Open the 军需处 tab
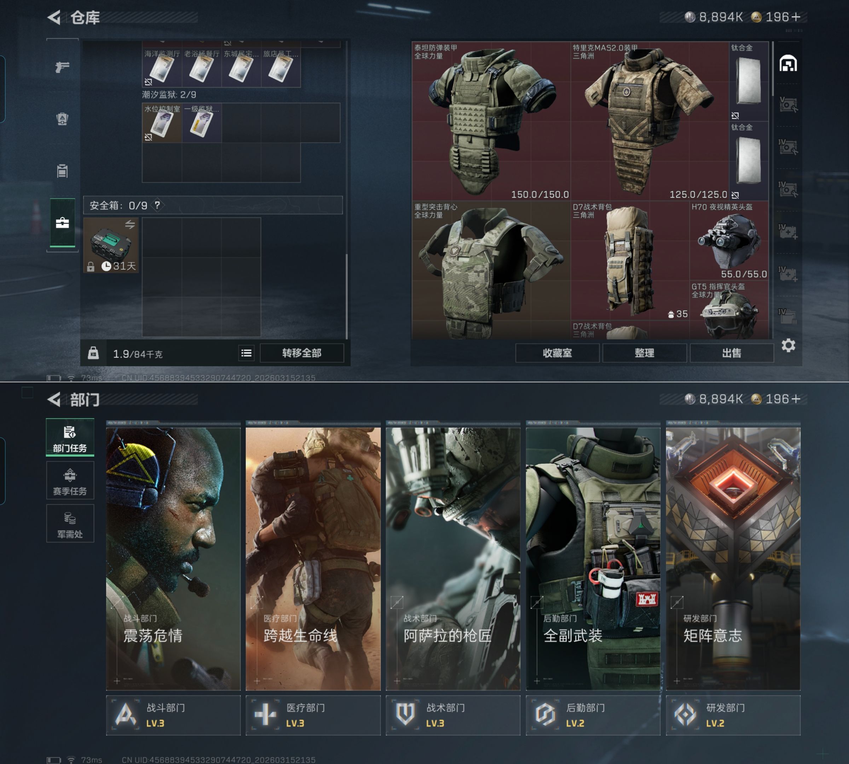The height and width of the screenshot is (764, 849). pos(70,524)
